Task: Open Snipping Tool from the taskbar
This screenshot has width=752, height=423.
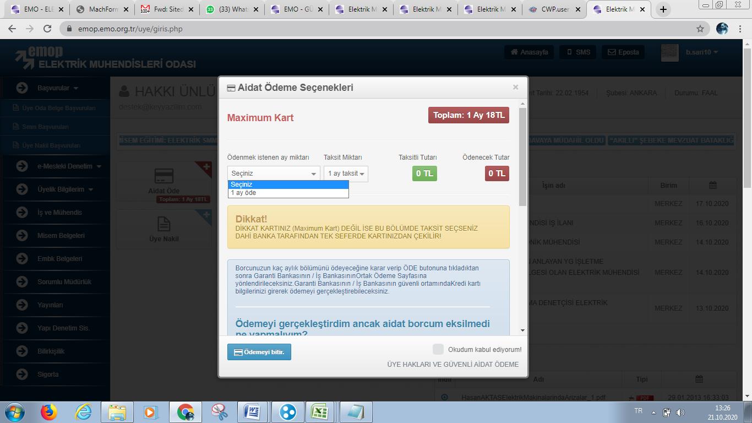Action: click(220, 412)
